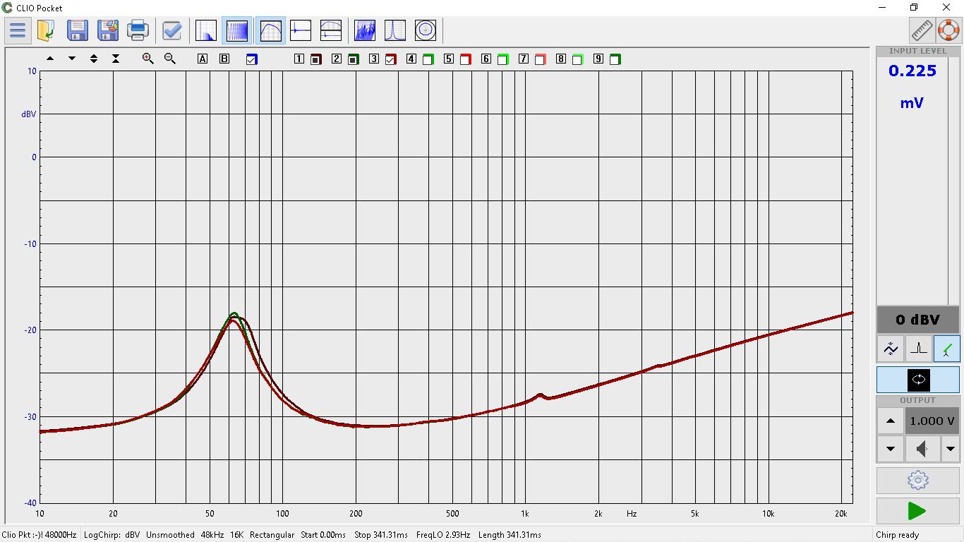Open the output generator dropdown arrow
964x542 pixels.
(x=951, y=448)
